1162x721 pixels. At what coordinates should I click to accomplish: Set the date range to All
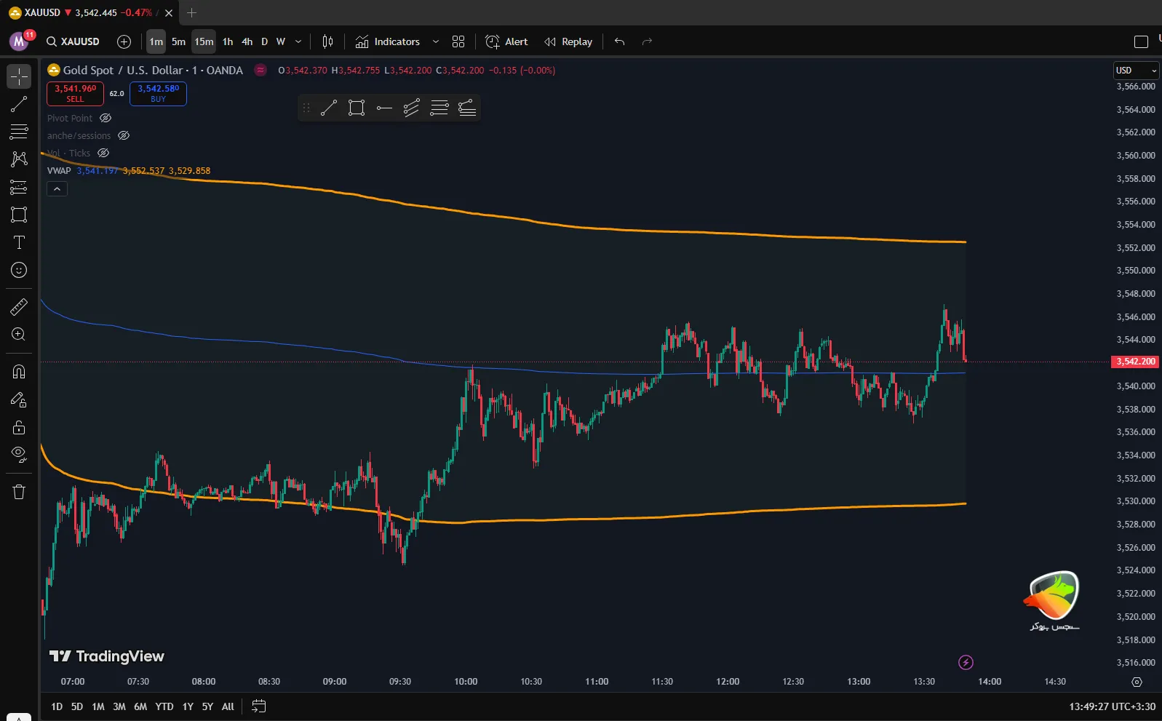(228, 706)
